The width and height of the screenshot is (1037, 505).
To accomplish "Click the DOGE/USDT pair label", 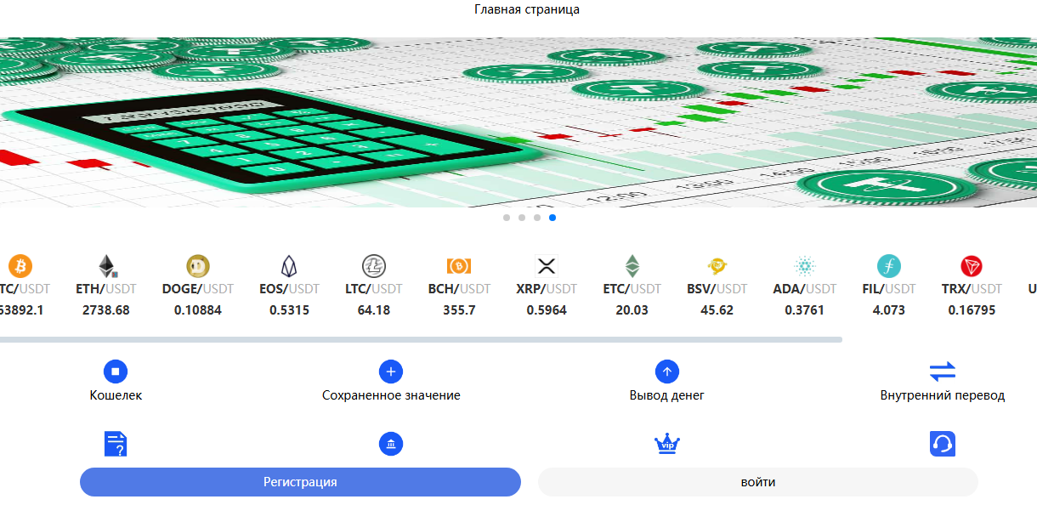I will (x=198, y=289).
